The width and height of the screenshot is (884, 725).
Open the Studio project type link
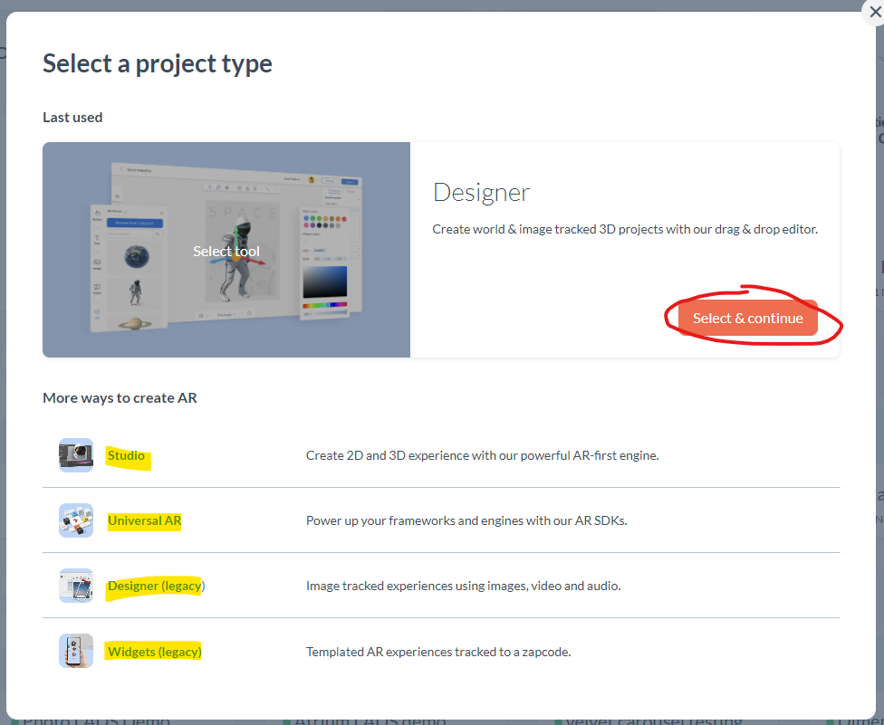click(x=126, y=456)
